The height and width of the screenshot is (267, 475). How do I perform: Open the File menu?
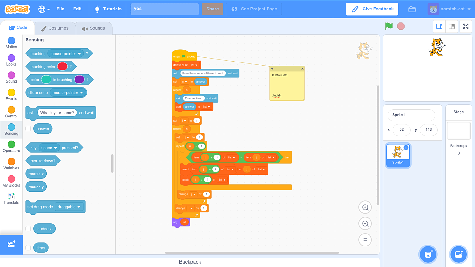(60, 9)
